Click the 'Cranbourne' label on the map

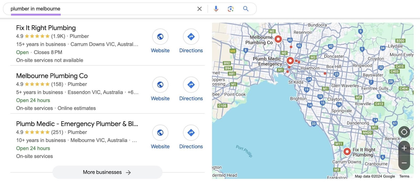(x=376, y=164)
